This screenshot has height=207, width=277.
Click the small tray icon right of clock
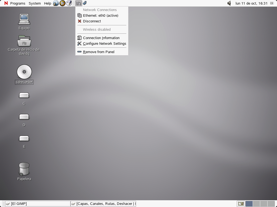click(x=272, y=3)
